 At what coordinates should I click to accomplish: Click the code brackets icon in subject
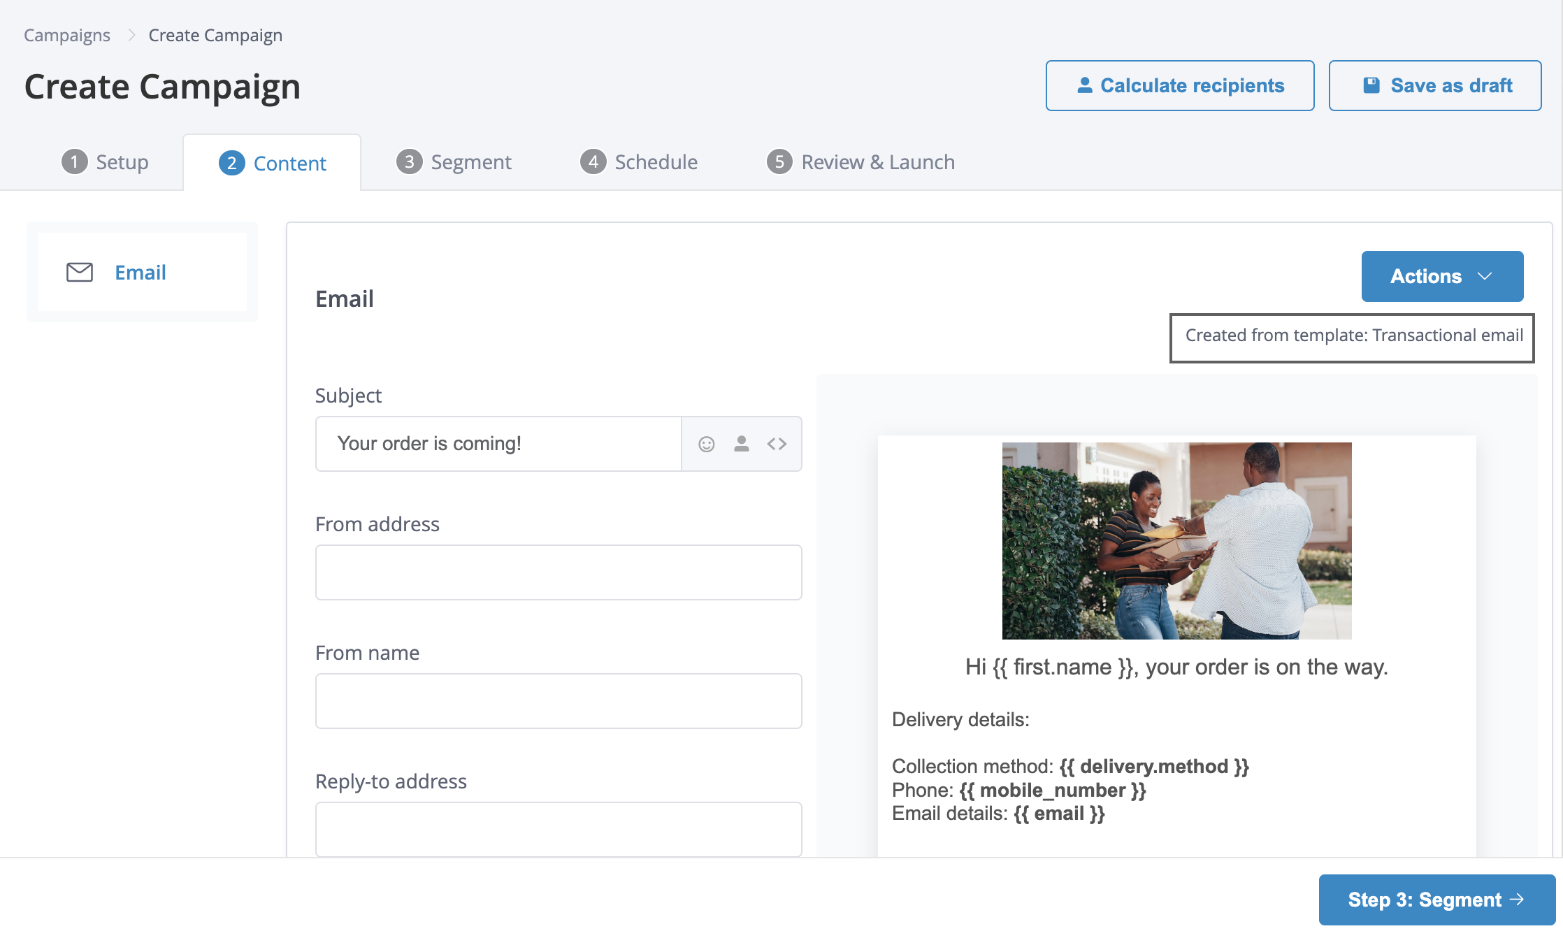tap(777, 444)
